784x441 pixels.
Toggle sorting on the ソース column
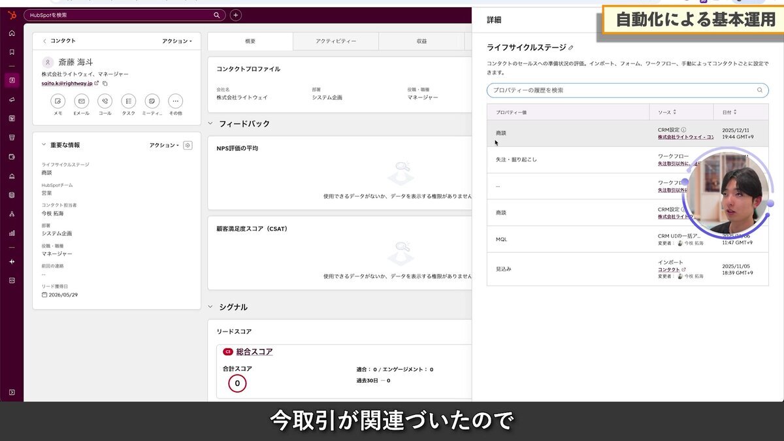click(674, 110)
